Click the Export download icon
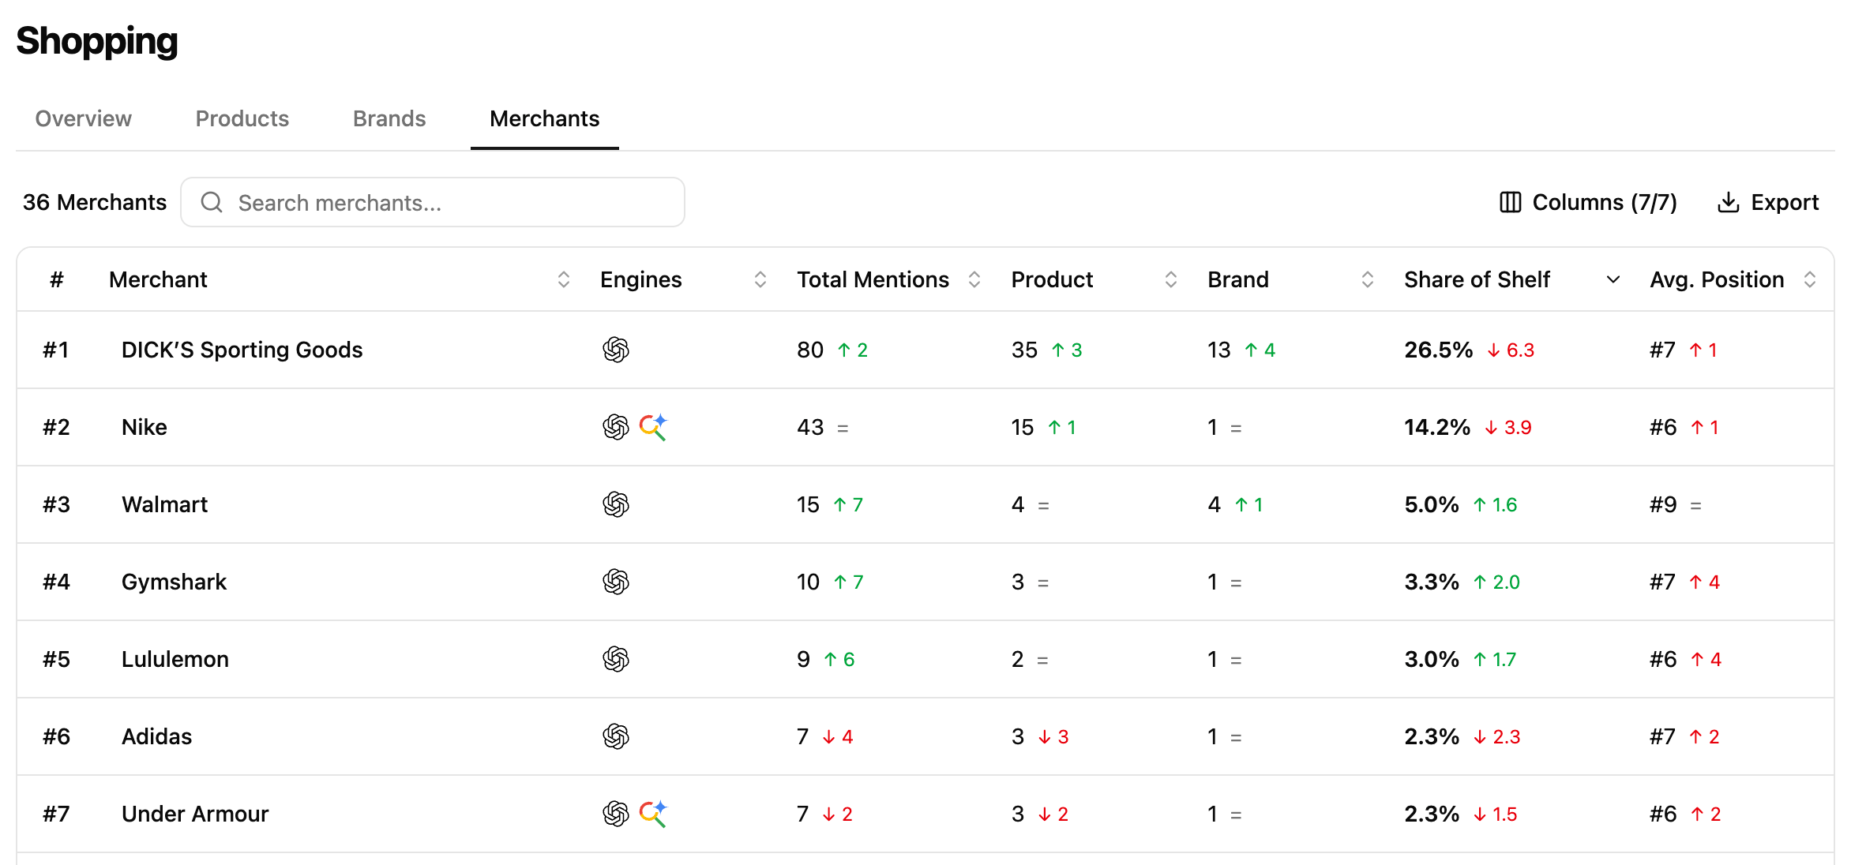Screen dimensions: 1851x865 click(1728, 202)
